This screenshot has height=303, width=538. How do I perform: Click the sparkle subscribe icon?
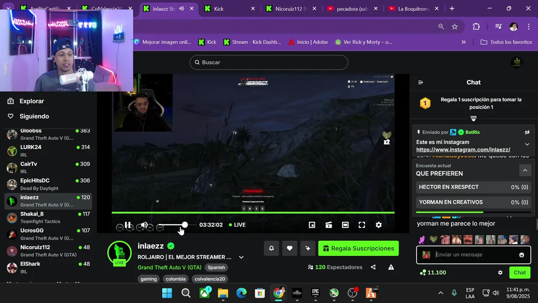pos(308,248)
